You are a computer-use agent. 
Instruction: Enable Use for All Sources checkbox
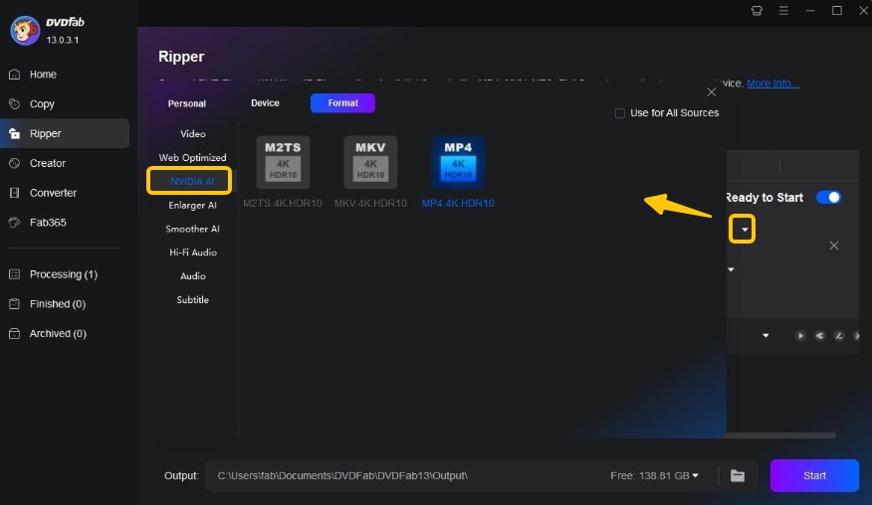619,113
